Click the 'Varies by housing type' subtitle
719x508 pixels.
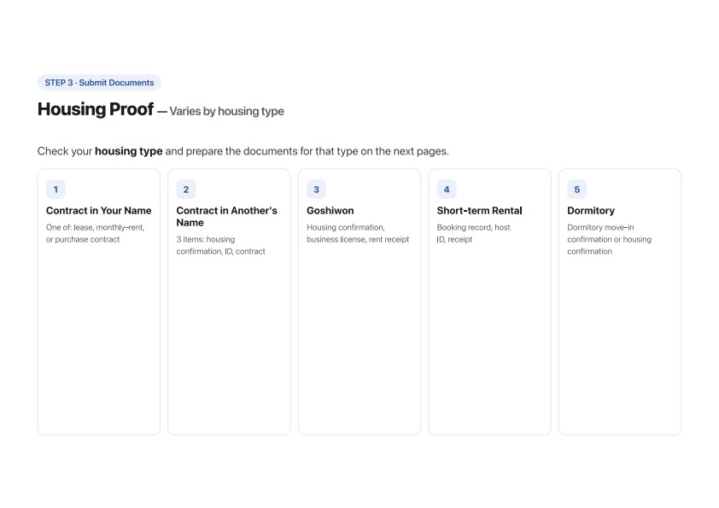pos(226,111)
